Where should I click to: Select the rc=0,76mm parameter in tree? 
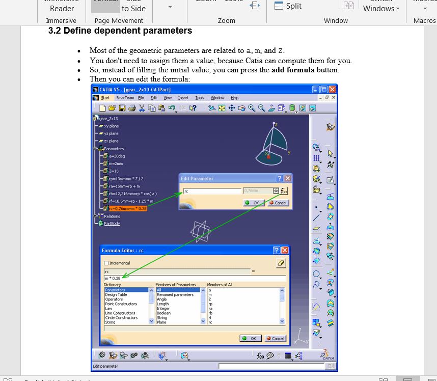[x=127, y=208]
